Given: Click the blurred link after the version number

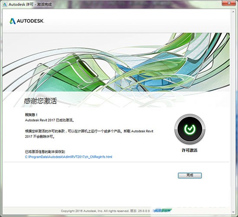Looking at the screenshot, I should pos(162,211).
